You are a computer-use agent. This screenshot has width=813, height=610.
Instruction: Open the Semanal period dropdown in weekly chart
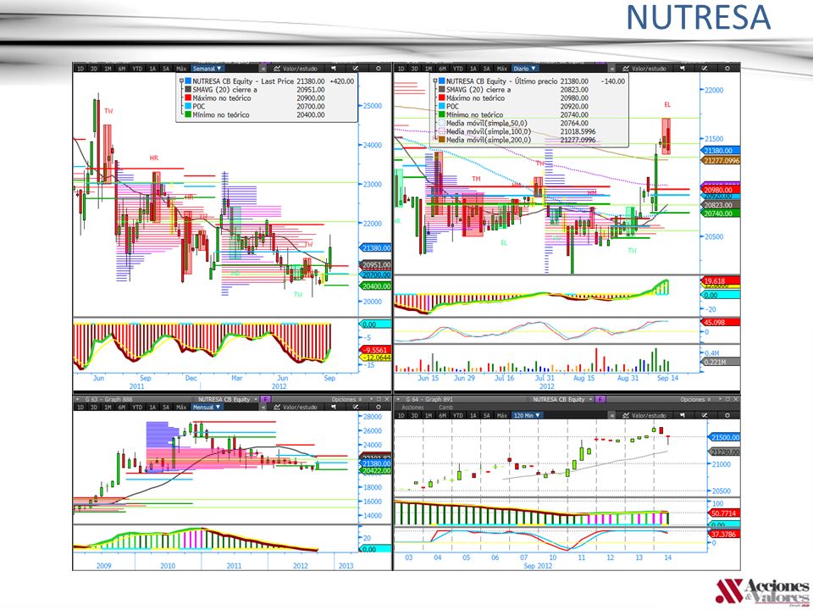coord(207,69)
